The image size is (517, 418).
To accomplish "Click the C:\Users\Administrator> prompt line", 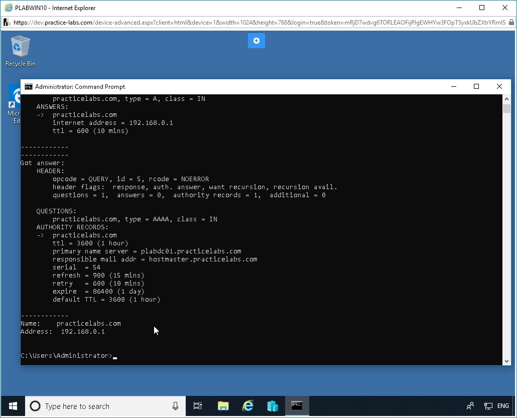I will pyautogui.click(x=69, y=355).
